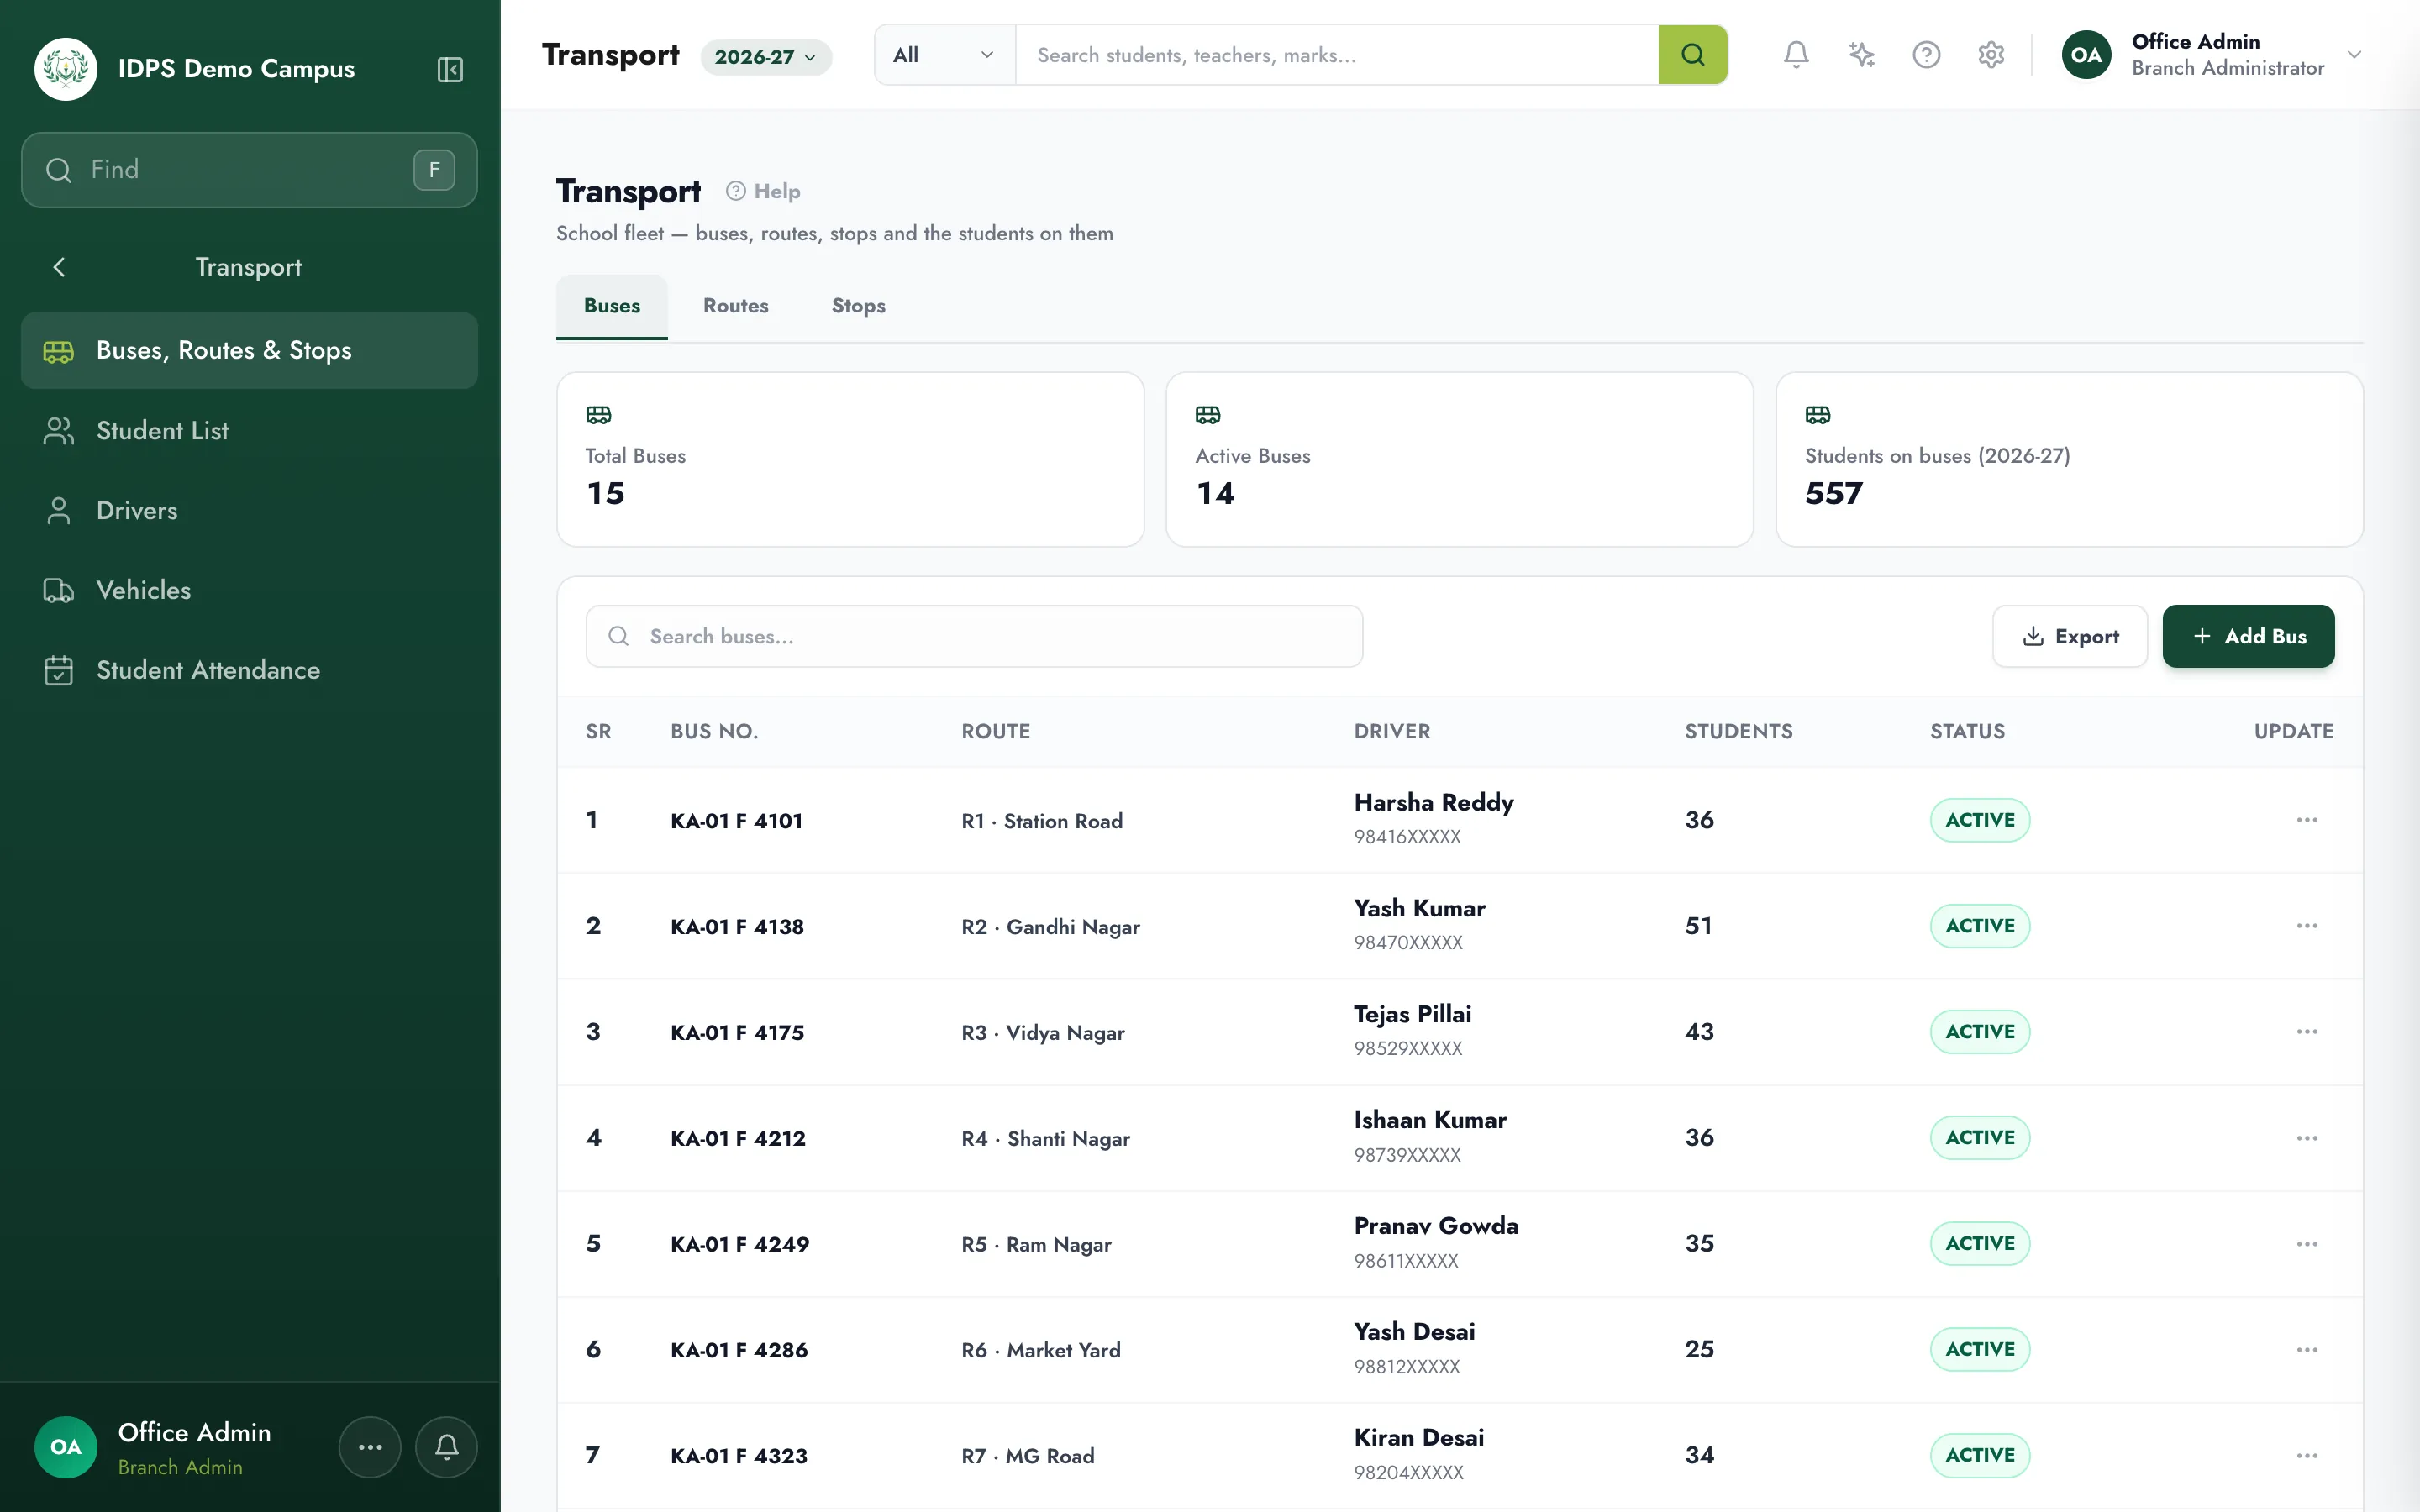Image resolution: width=2420 pixels, height=1512 pixels.
Task: Focus the sidebar Find field
Action: click(x=249, y=170)
